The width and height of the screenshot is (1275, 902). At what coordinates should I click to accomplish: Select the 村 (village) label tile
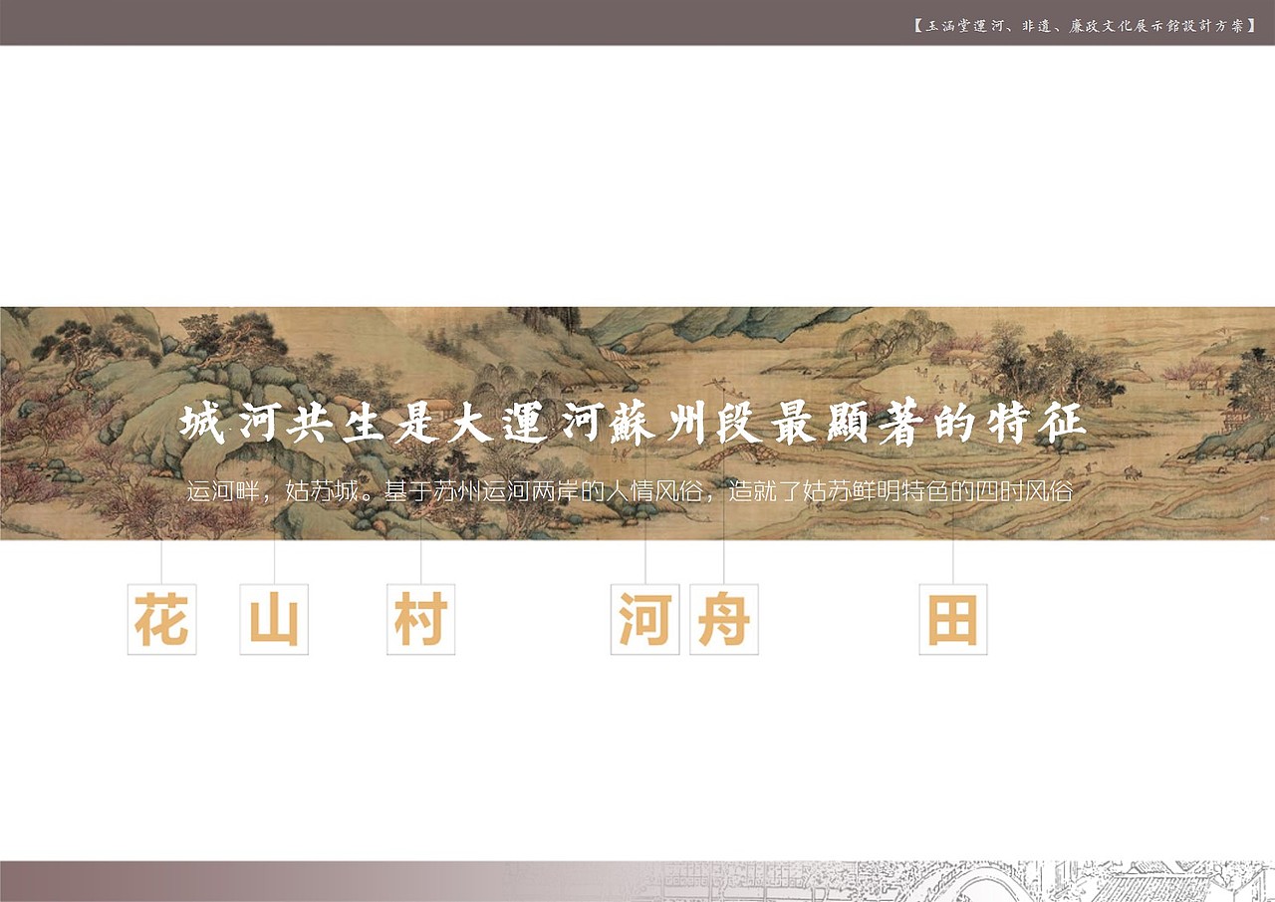[420, 620]
